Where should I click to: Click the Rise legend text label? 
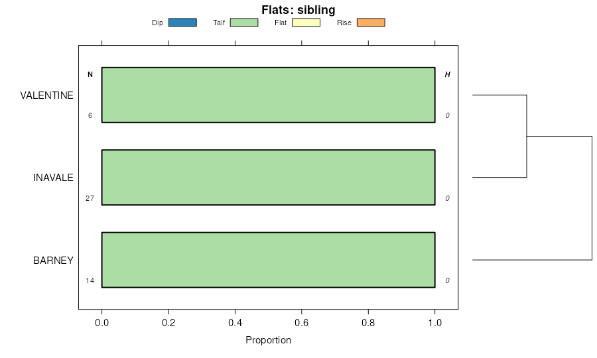[x=344, y=23]
